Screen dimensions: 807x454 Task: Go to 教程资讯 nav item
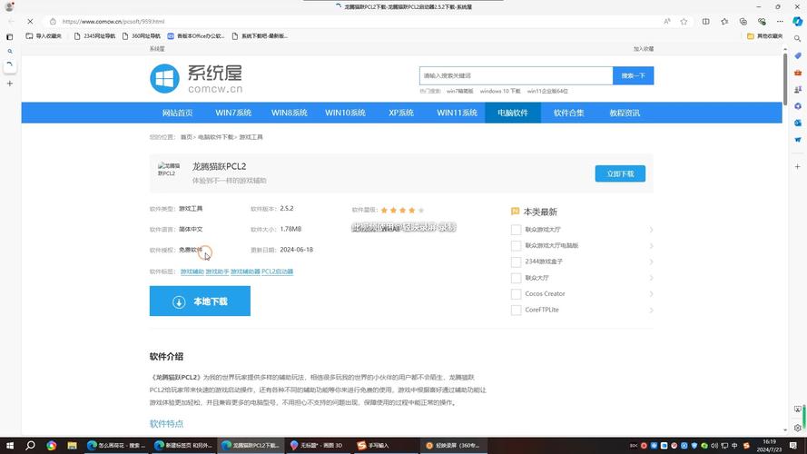[x=625, y=113]
